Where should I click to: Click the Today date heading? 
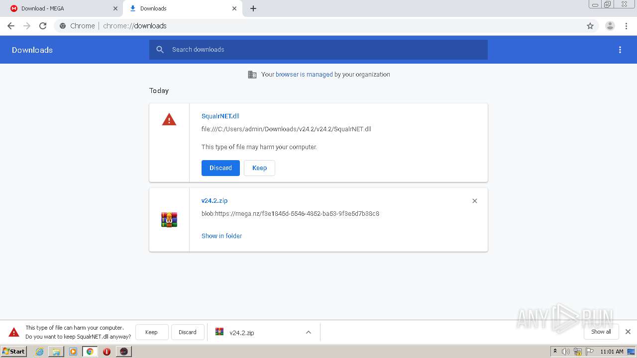(159, 90)
